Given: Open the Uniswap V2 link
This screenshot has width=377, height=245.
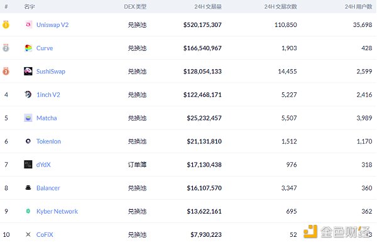Looking at the screenshot, I should 52,24.
